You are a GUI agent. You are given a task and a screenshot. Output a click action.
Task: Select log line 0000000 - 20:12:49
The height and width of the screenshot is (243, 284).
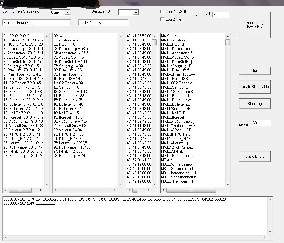click(34, 203)
